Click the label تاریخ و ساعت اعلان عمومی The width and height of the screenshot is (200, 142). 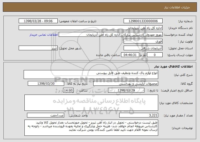point(78,21)
